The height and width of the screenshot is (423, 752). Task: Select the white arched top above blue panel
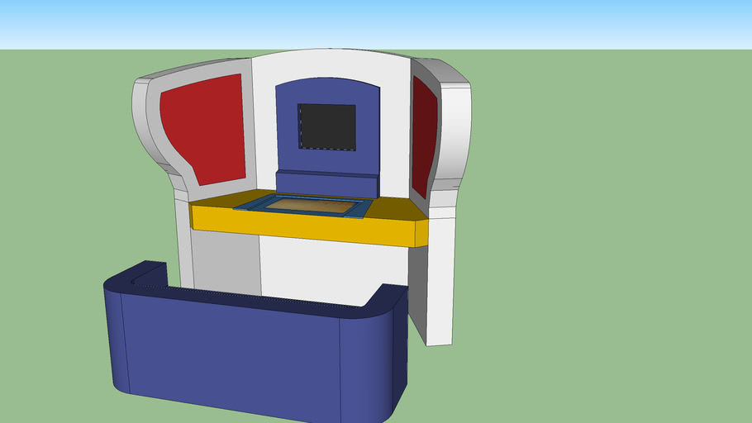click(331, 64)
